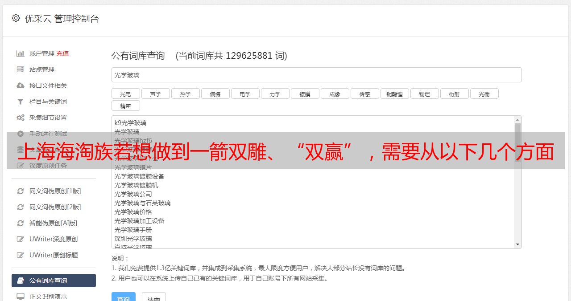Viewport: 571px width, 301px height.
Task: Click the play icon for 手动运行测试
Action: click(x=21, y=134)
